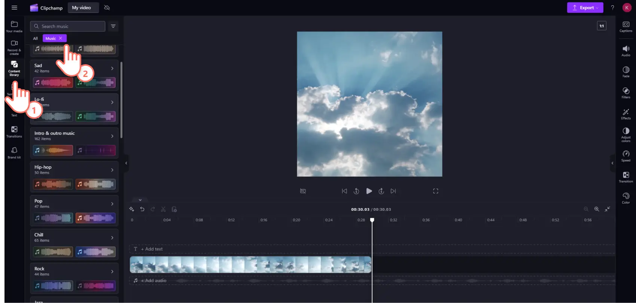Zoom in on the timeline
The image size is (636, 303).
coord(597,209)
